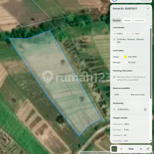Select the General tab
The image size is (154, 154).
click(116, 20)
